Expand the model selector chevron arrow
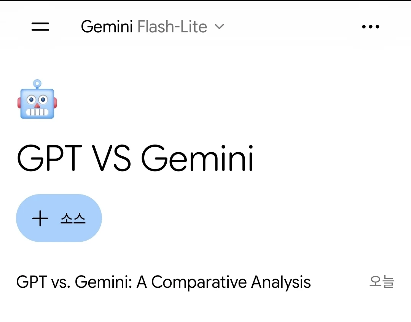Image resolution: width=411 pixels, height=322 pixels. point(219,27)
